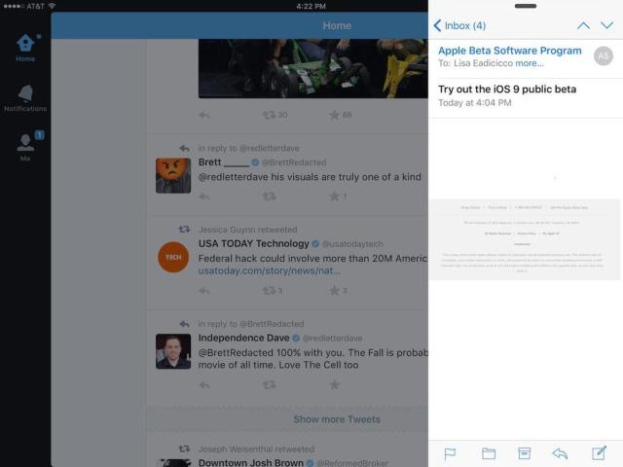This screenshot has width=623, height=467.
Task: Open the Home tab in Twitter sidebar
Action: (x=25, y=48)
